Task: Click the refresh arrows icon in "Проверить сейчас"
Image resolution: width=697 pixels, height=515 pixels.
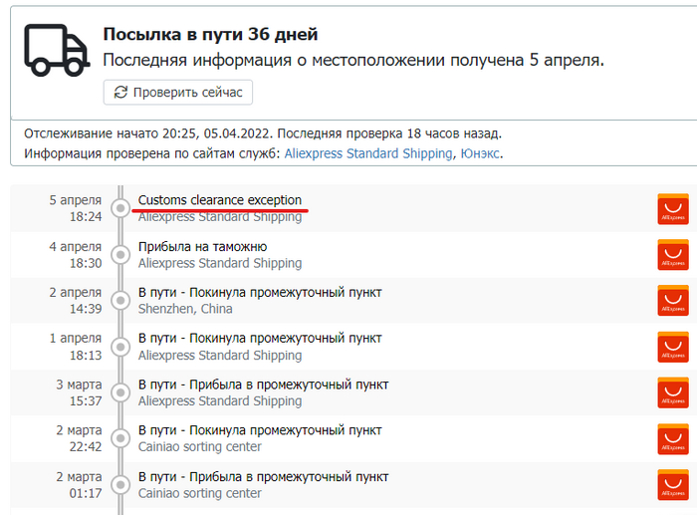Action: (121, 93)
